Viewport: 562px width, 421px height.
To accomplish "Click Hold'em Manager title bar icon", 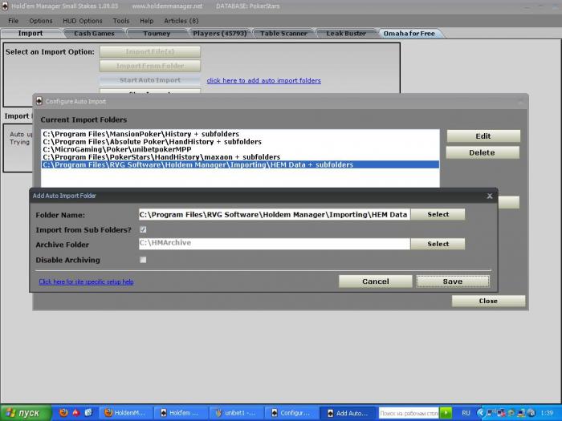I will tap(5, 6).
